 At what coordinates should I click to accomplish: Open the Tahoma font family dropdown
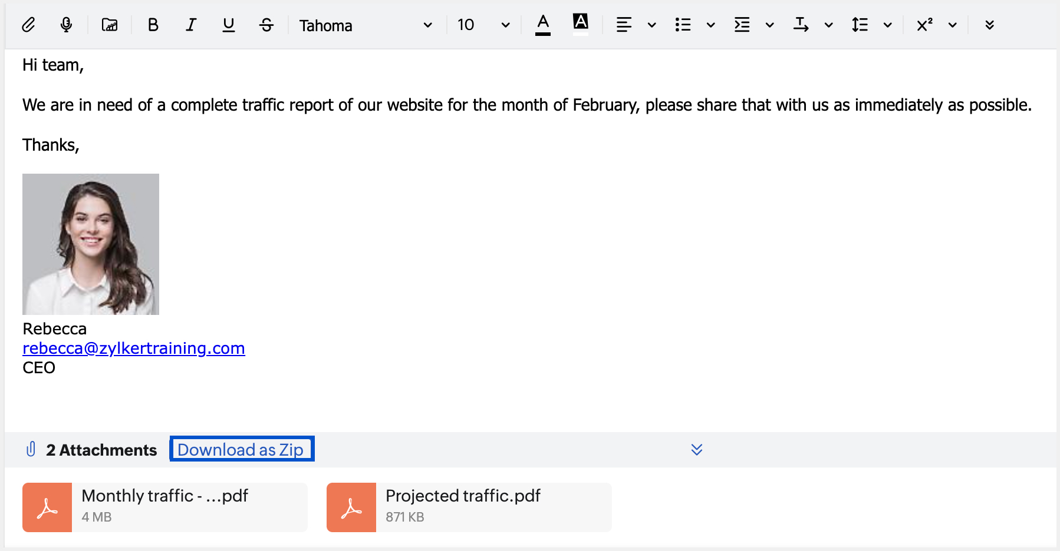(366, 25)
